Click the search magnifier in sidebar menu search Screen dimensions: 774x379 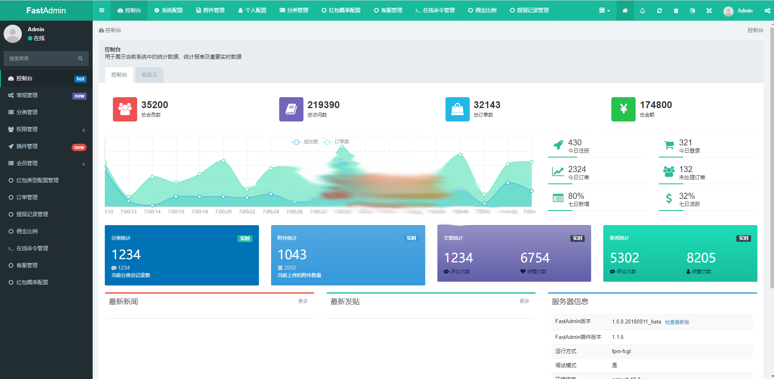[81, 59]
